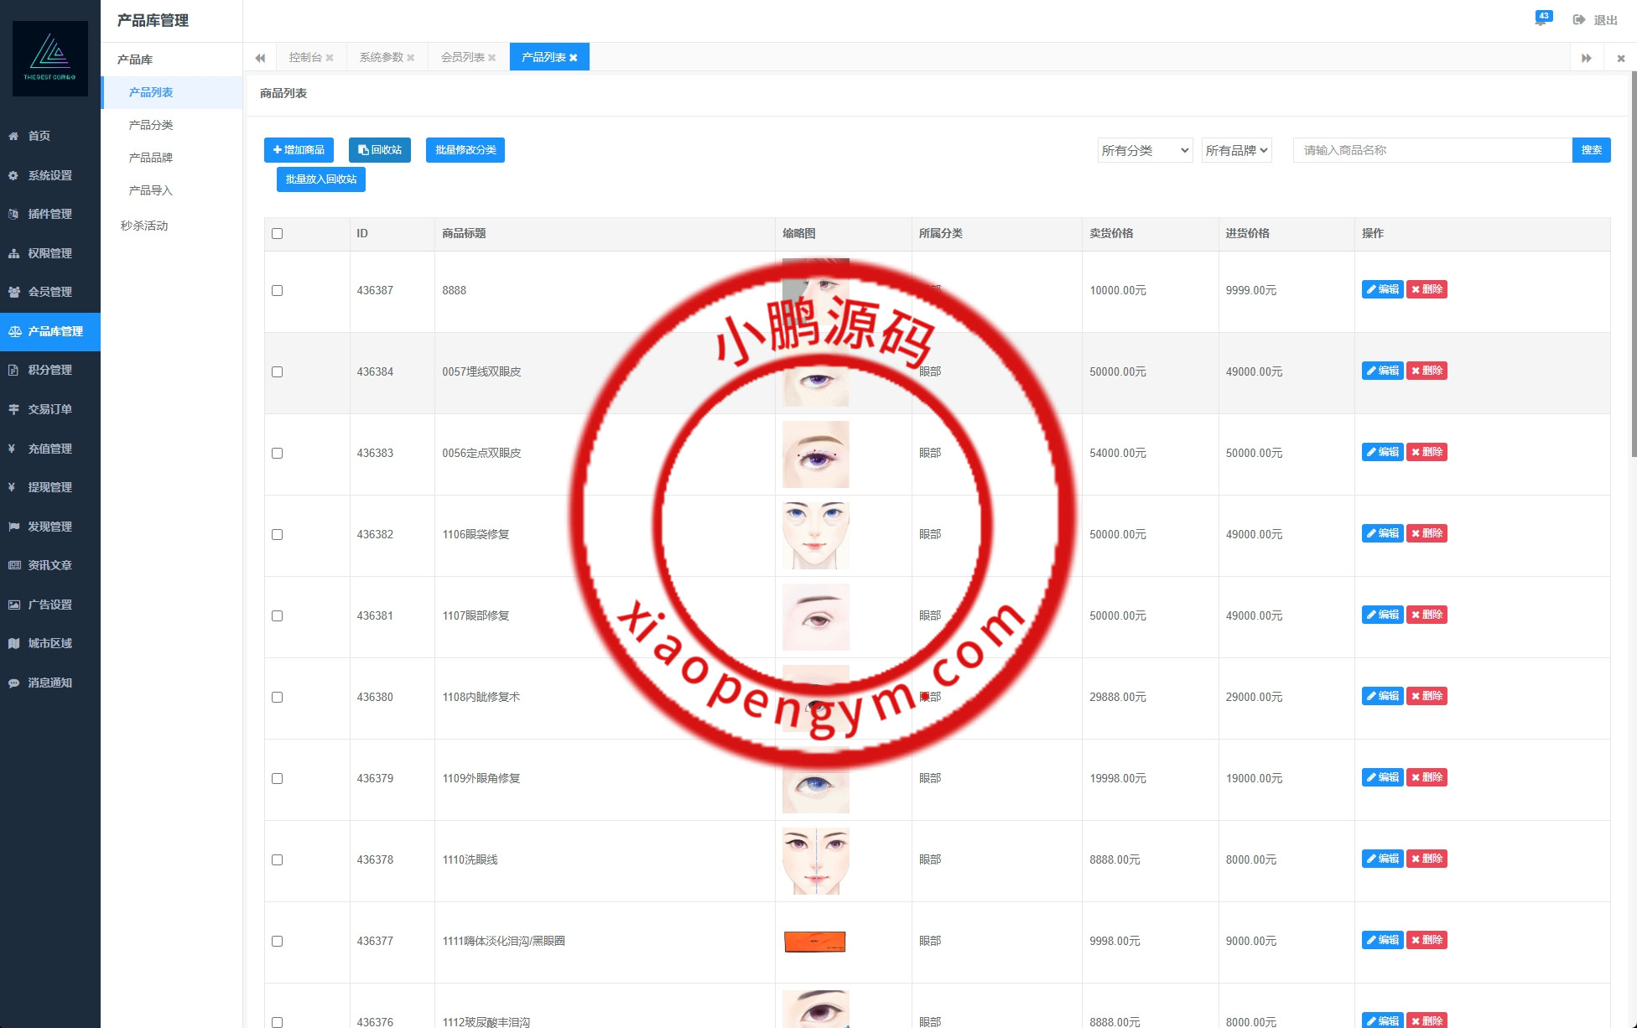Click 删除 for product 436382

click(1427, 533)
